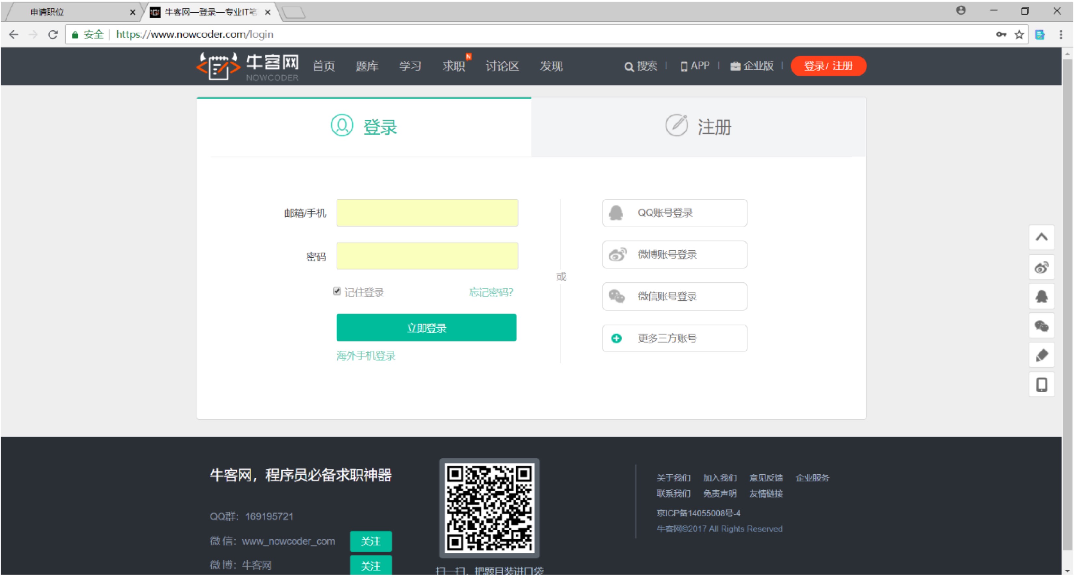Expand 更多三方账号 options

click(674, 338)
